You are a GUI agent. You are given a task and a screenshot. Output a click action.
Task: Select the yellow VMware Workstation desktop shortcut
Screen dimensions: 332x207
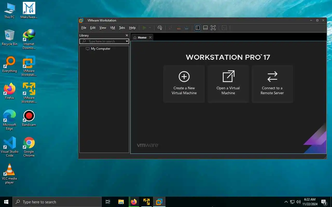pyautogui.click(x=29, y=93)
